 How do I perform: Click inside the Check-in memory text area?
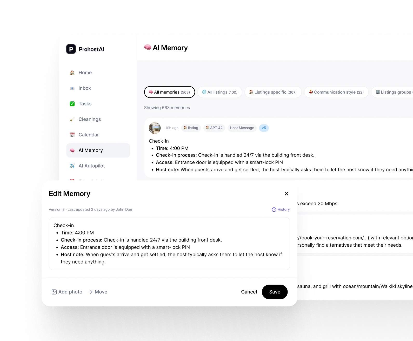(169, 244)
